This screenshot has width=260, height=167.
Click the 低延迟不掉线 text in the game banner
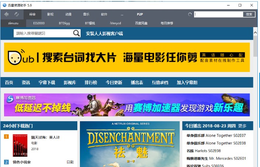click(x=43, y=108)
